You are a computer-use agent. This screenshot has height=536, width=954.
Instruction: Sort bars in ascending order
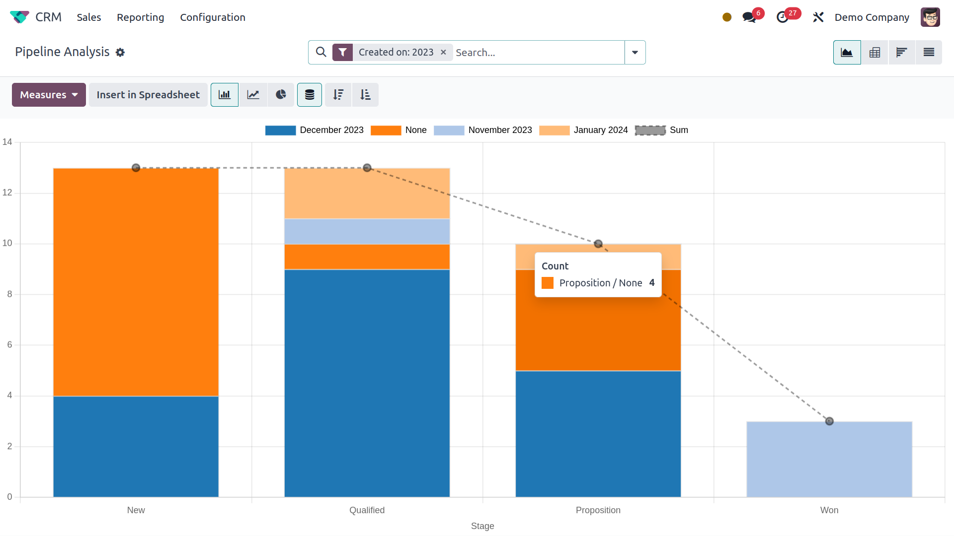365,95
